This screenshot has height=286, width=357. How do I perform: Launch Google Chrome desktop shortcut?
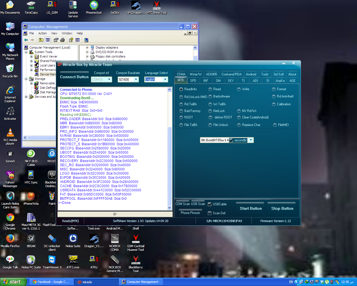click(x=10, y=222)
